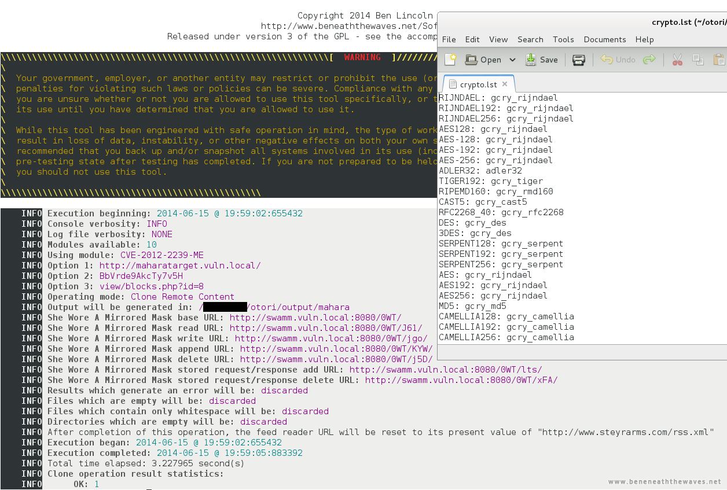
Task: Click the read URL ending 0WT/J61/
Action: click(326, 328)
